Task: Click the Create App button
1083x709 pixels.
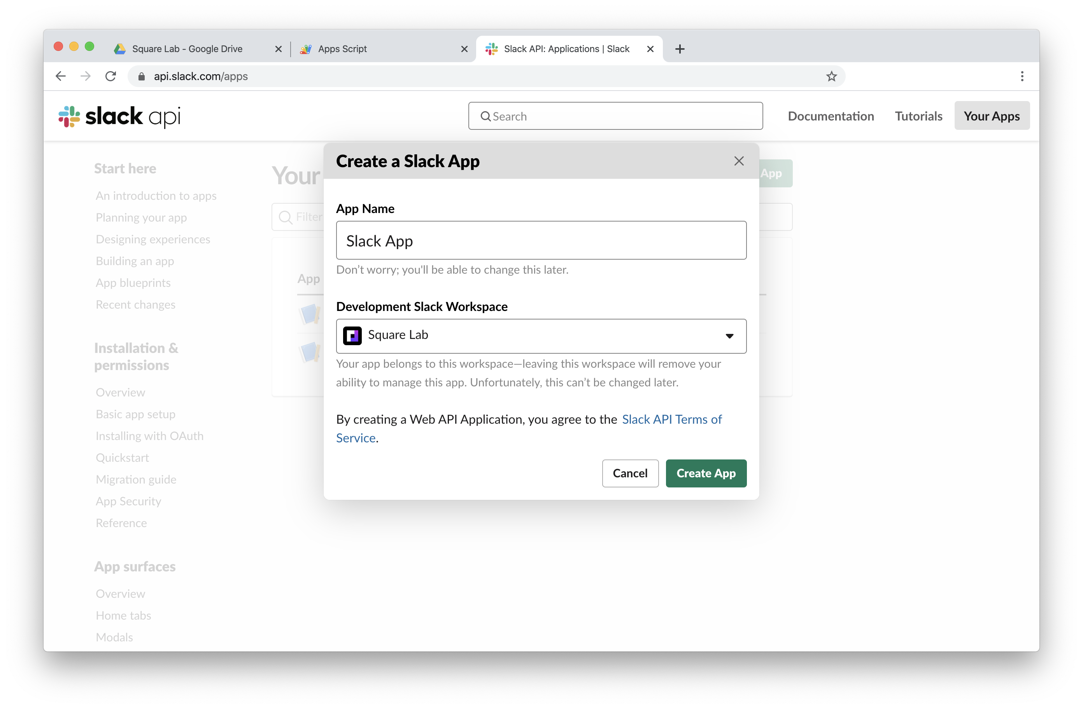Action: (x=706, y=473)
